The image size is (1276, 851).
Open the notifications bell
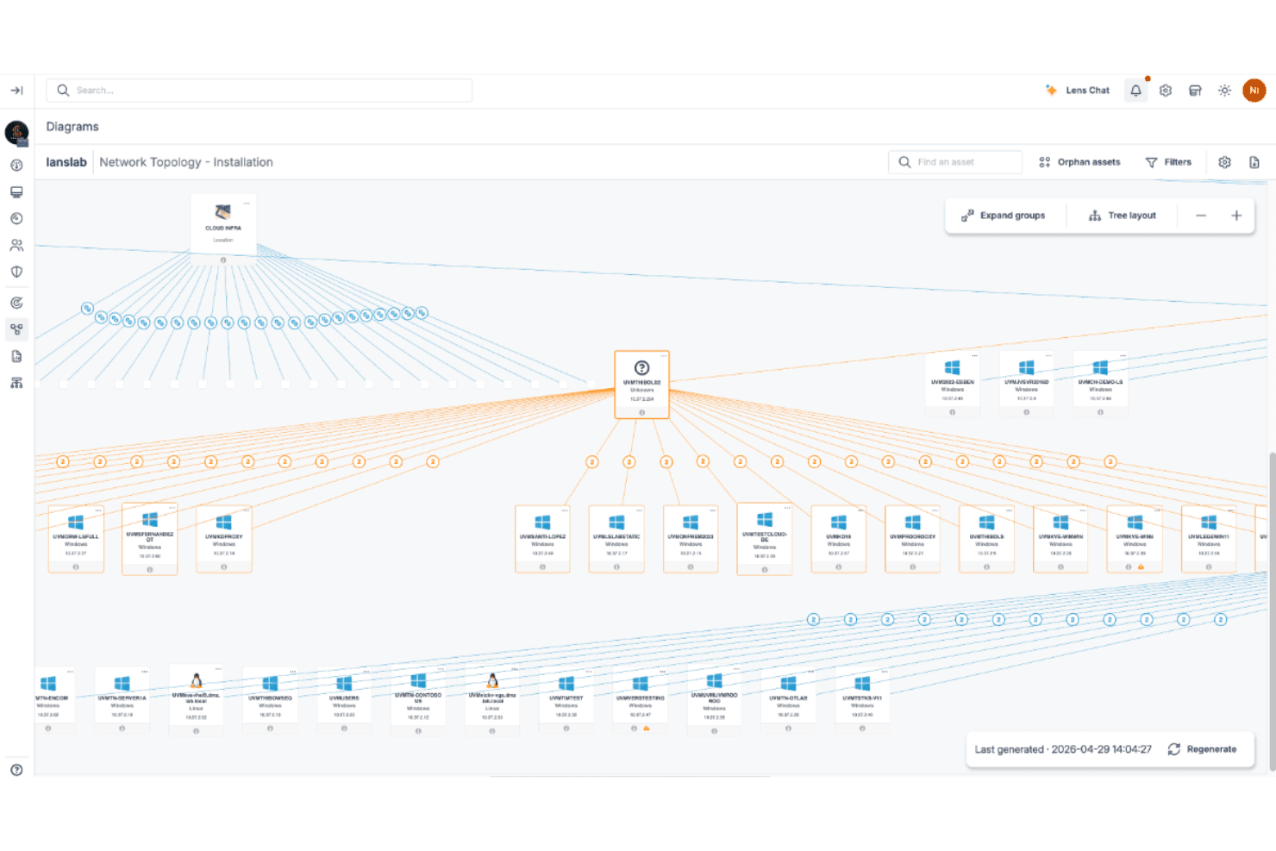pyautogui.click(x=1136, y=91)
